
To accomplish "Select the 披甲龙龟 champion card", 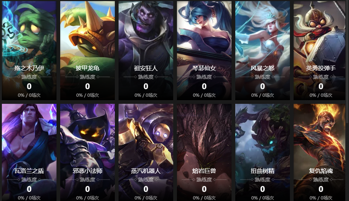I will pyautogui.click(x=88, y=51).
